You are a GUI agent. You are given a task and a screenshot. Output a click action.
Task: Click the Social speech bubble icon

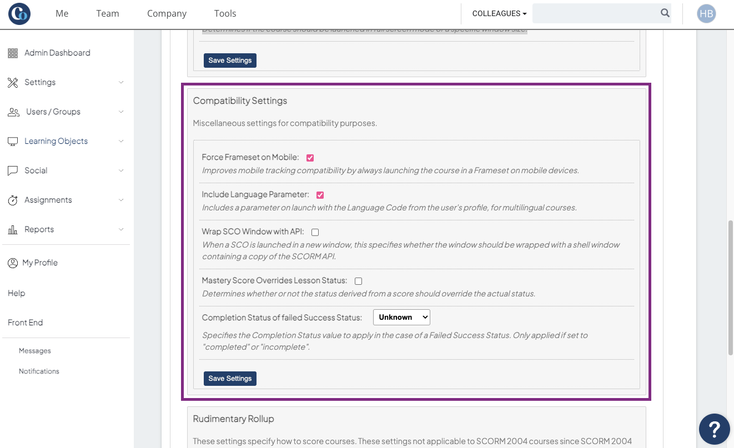13,170
